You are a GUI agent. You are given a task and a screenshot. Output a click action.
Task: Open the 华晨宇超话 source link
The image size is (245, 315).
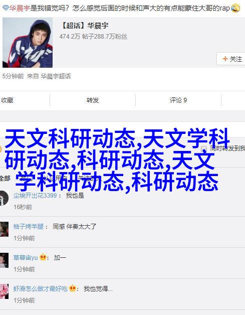tap(56, 76)
